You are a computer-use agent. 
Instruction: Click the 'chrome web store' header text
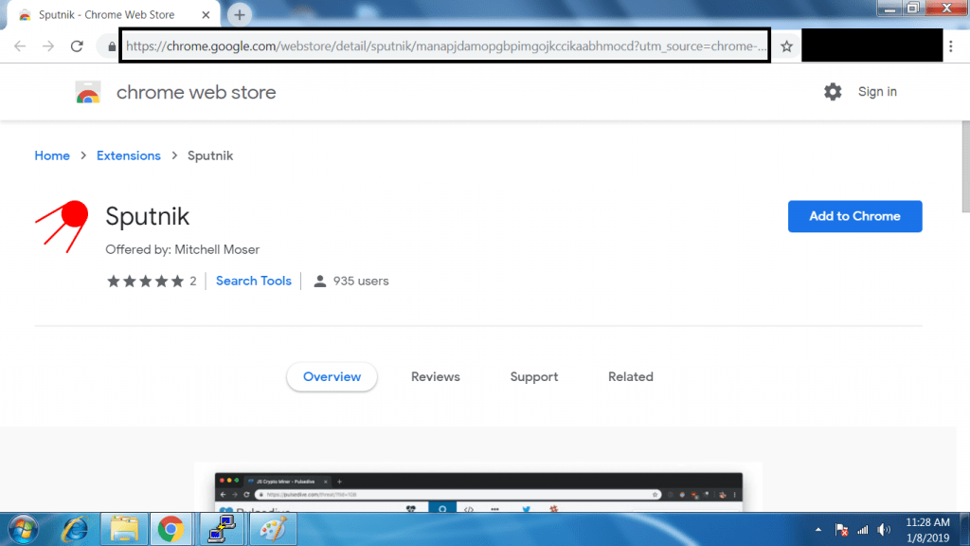pyautogui.click(x=196, y=92)
